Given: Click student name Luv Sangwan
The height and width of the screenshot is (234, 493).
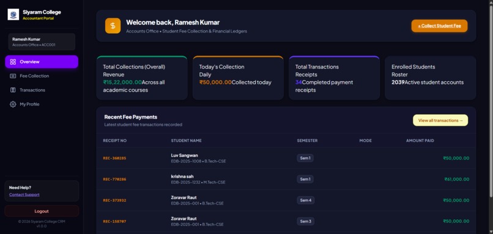Looking at the screenshot, I should (184, 155).
